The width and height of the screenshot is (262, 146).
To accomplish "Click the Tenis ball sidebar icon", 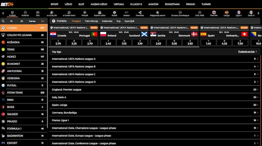I will click(3, 50).
